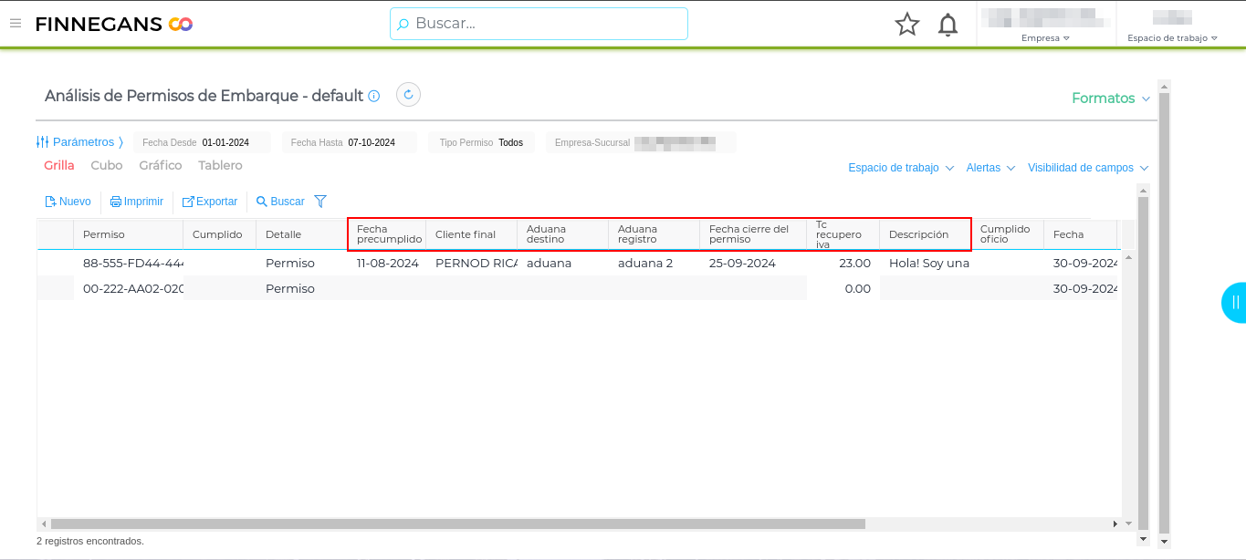
Task: Click grid horizontal scrollbar right arrow
Action: (x=1115, y=524)
